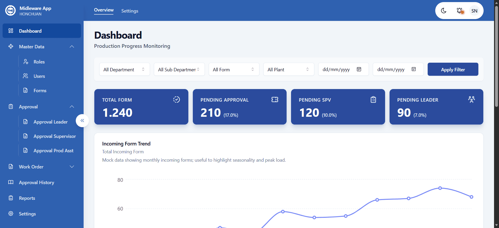Screen dimensions: 499x228
Task: Collapse the Approval section chevron
Action: click(x=72, y=107)
